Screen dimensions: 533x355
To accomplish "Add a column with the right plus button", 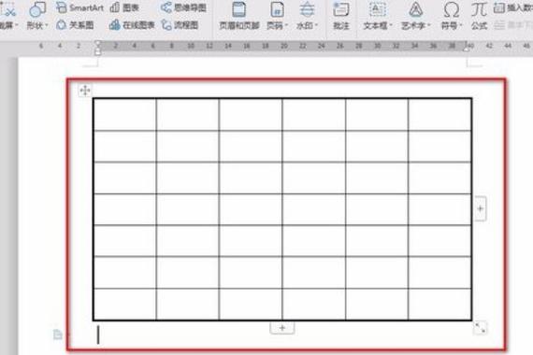I will (480, 208).
